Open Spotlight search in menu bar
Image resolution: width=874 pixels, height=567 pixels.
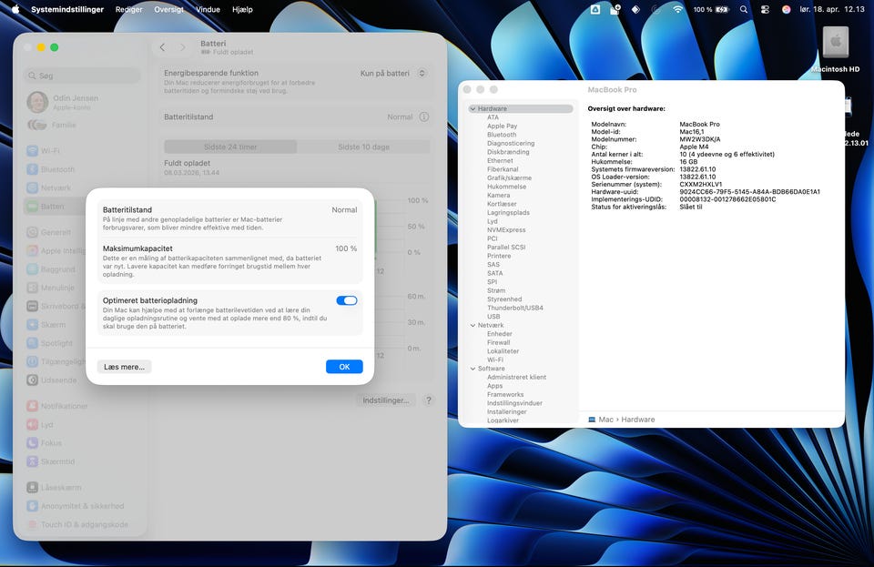click(x=744, y=9)
